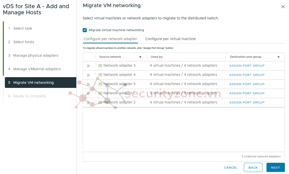Expand the Network adapter 3 row
Image resolution: width=289 pixels, height=174 pixels.
88,66
